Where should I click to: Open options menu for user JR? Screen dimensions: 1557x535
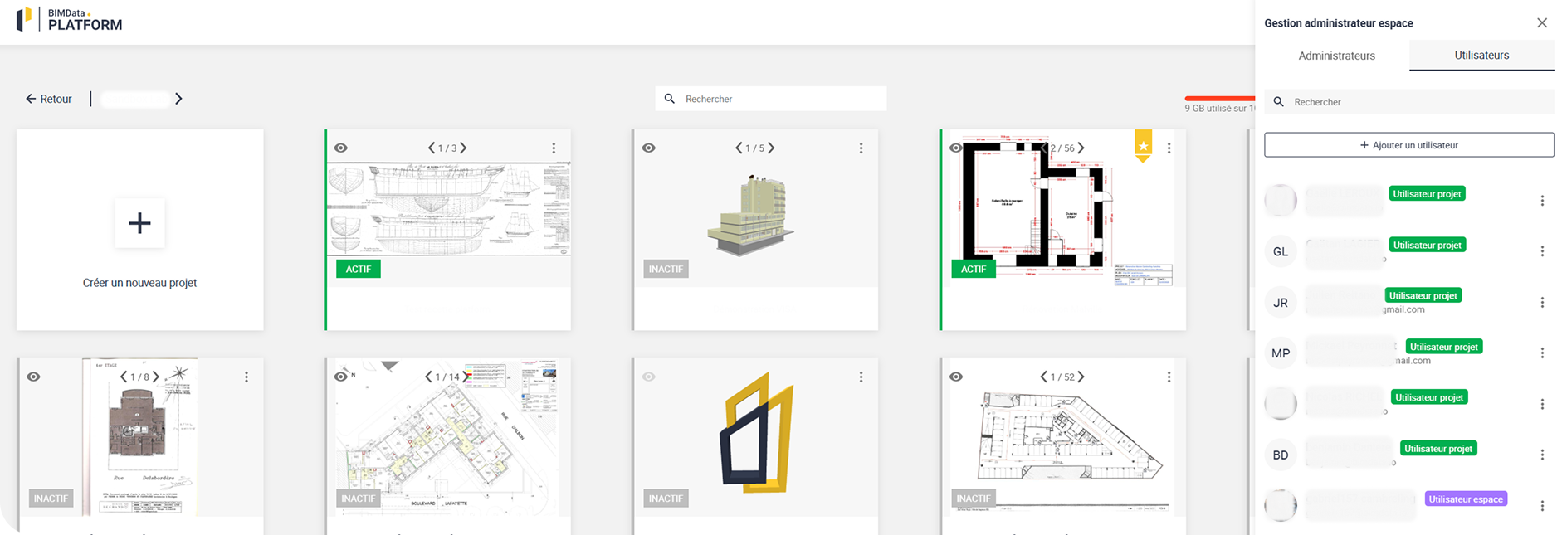point(1541,303)
